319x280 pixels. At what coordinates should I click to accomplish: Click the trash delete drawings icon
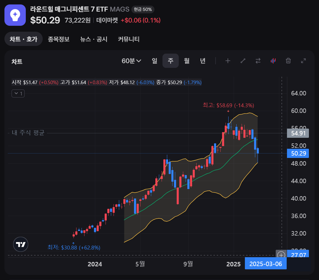[288, 61]
